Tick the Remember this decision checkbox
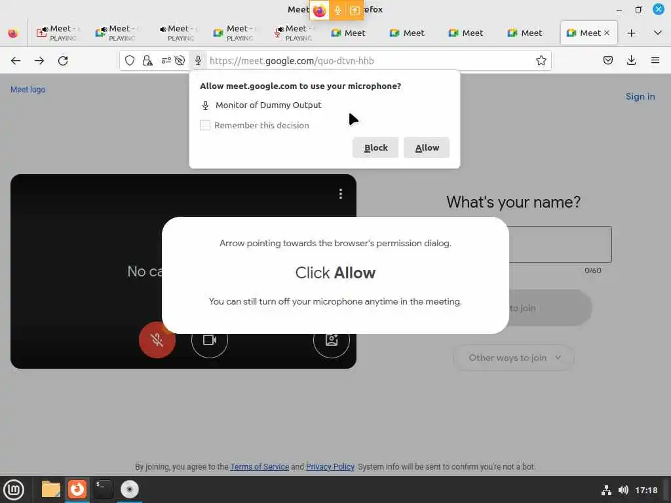 tap(205, 125)
